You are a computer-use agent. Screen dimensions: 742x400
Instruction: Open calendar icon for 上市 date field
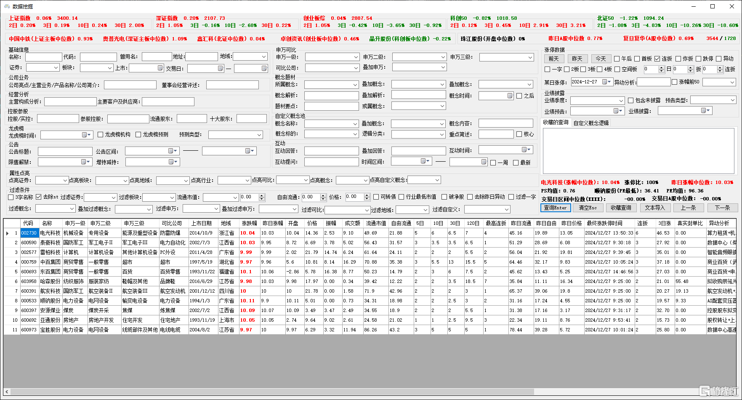pos(160,68)
